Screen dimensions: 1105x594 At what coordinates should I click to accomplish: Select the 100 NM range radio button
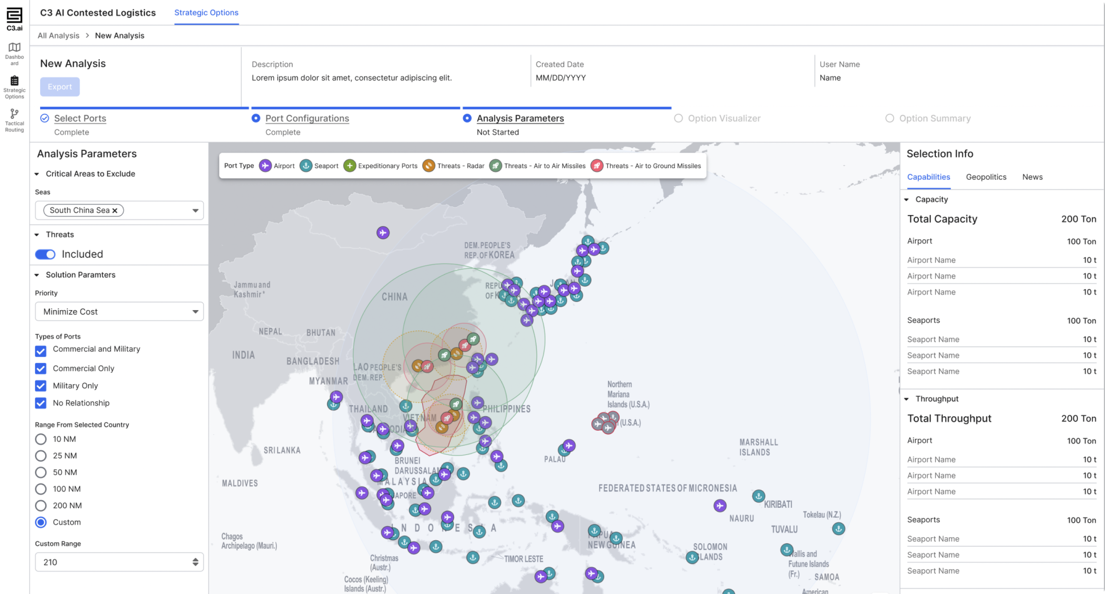41,489
